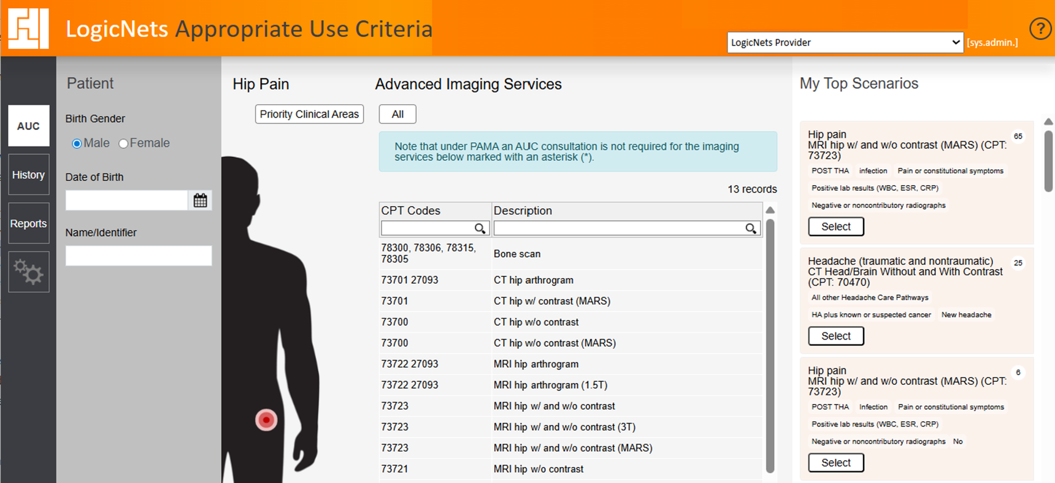Select the Male birth gender option
Screen dimensions: 1055x483
click(77, 143)
